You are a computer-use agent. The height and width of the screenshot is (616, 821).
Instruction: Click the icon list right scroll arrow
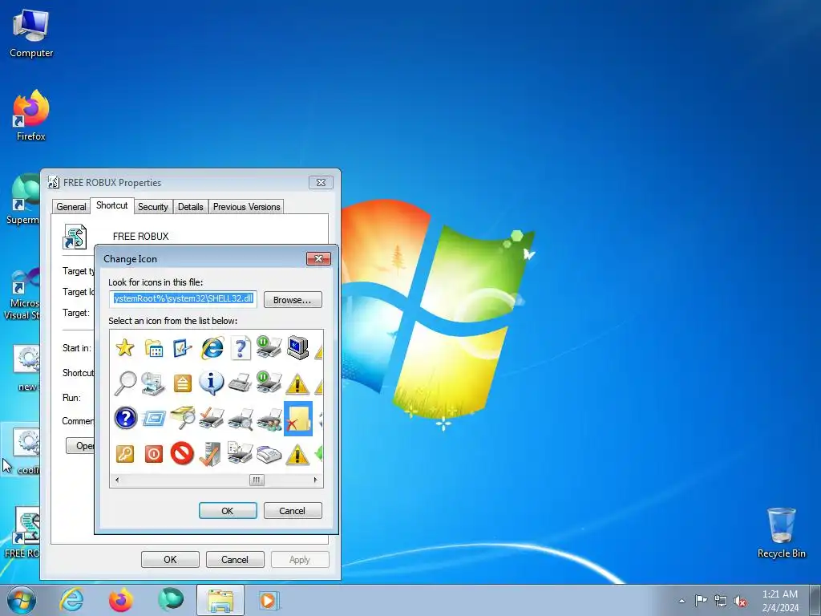pyautogui.click(x=315, y=480)
